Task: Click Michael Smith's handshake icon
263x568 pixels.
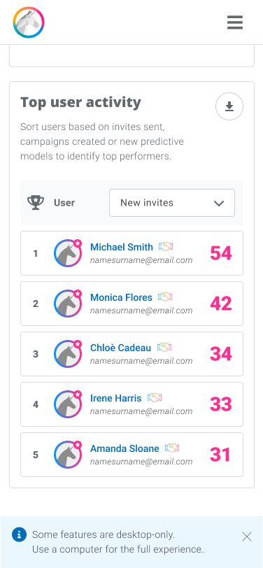Action: coord(166,247)
